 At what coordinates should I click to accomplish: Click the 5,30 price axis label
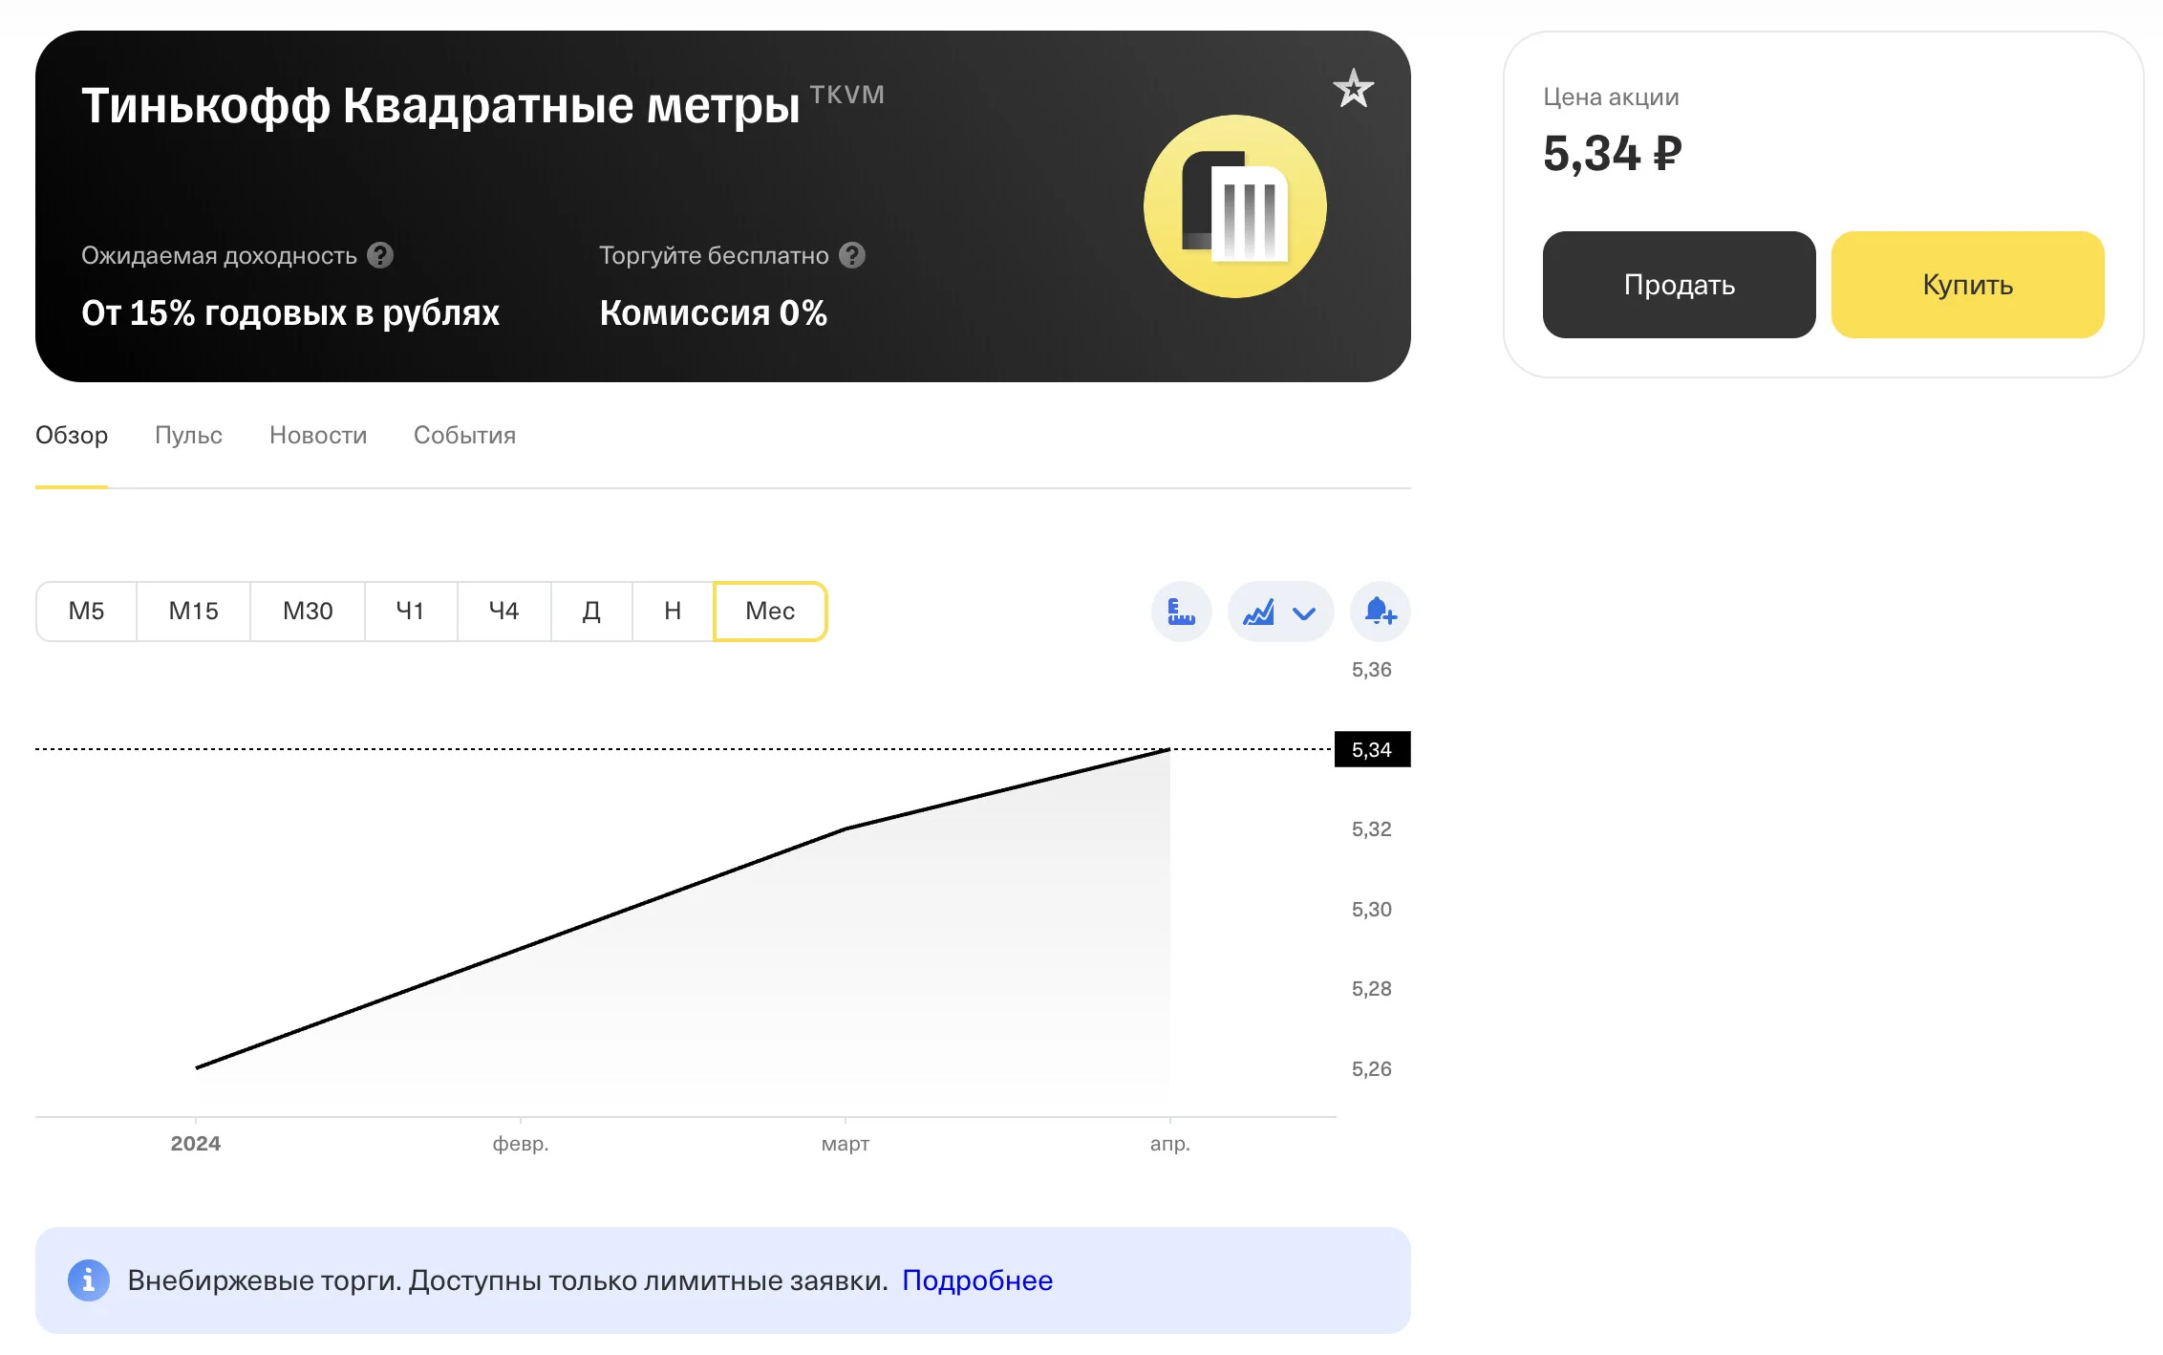click(x=1372, y=910)
